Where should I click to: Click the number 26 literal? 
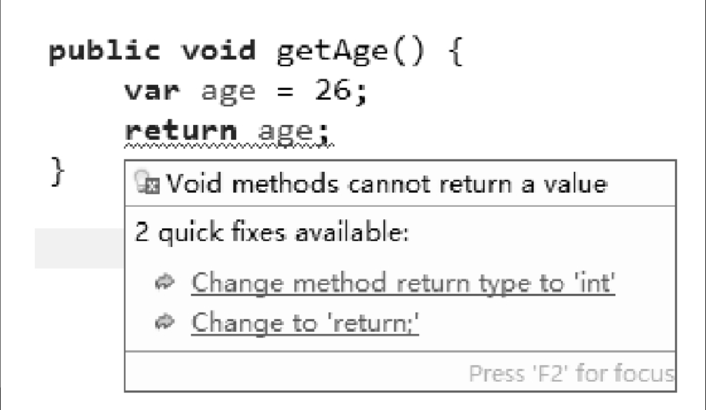pos(333,89)
